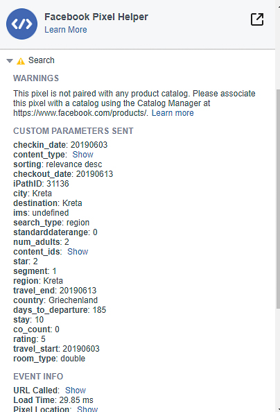Click the WARNINGS heading

(36, 78)
